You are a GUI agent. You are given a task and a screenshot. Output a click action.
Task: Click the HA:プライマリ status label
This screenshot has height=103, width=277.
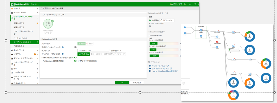click(176, 4)
